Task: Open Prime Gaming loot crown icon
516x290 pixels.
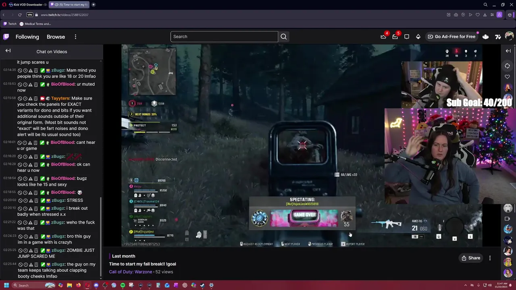Action: tap(383, 37)
